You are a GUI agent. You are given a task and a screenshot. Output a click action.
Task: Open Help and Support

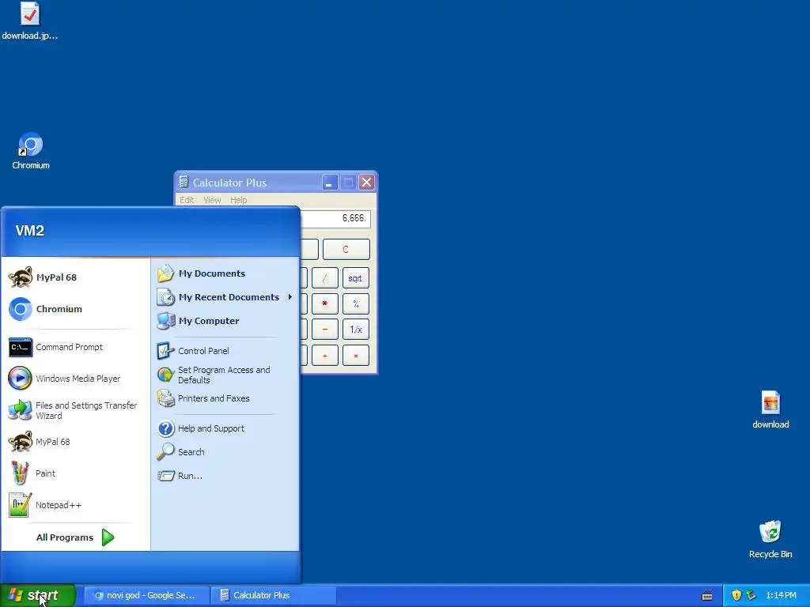pos(225,428)
